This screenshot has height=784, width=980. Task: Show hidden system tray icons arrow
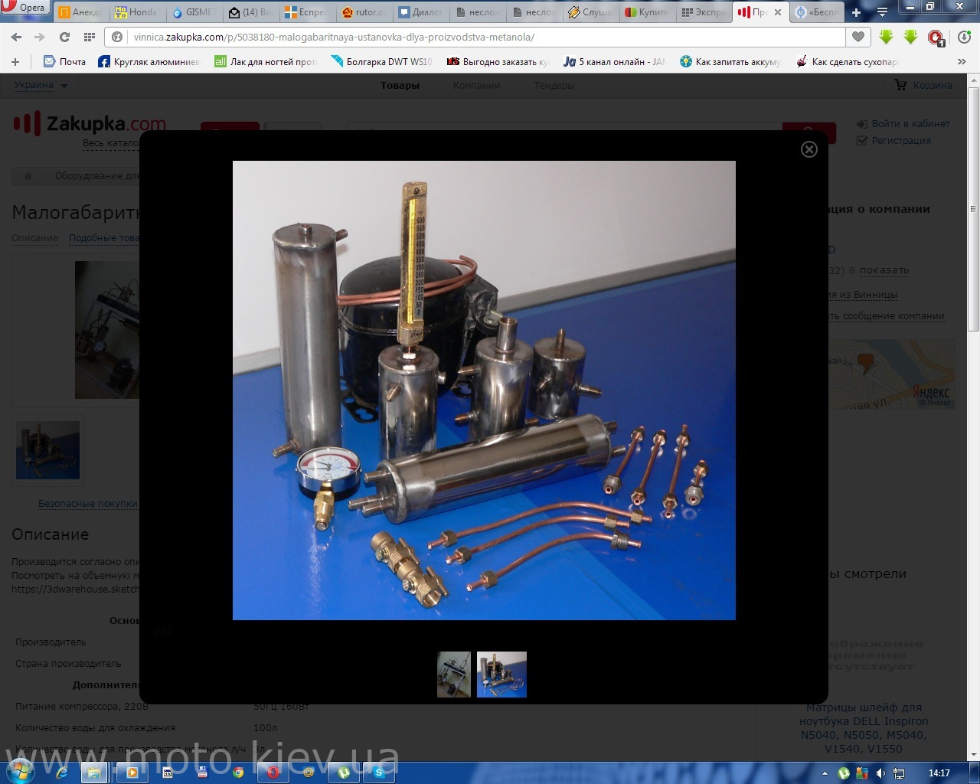coord(825,773)
